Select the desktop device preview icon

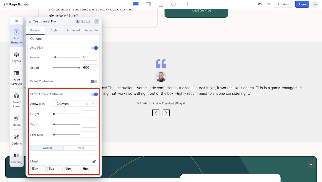[136, 4]
